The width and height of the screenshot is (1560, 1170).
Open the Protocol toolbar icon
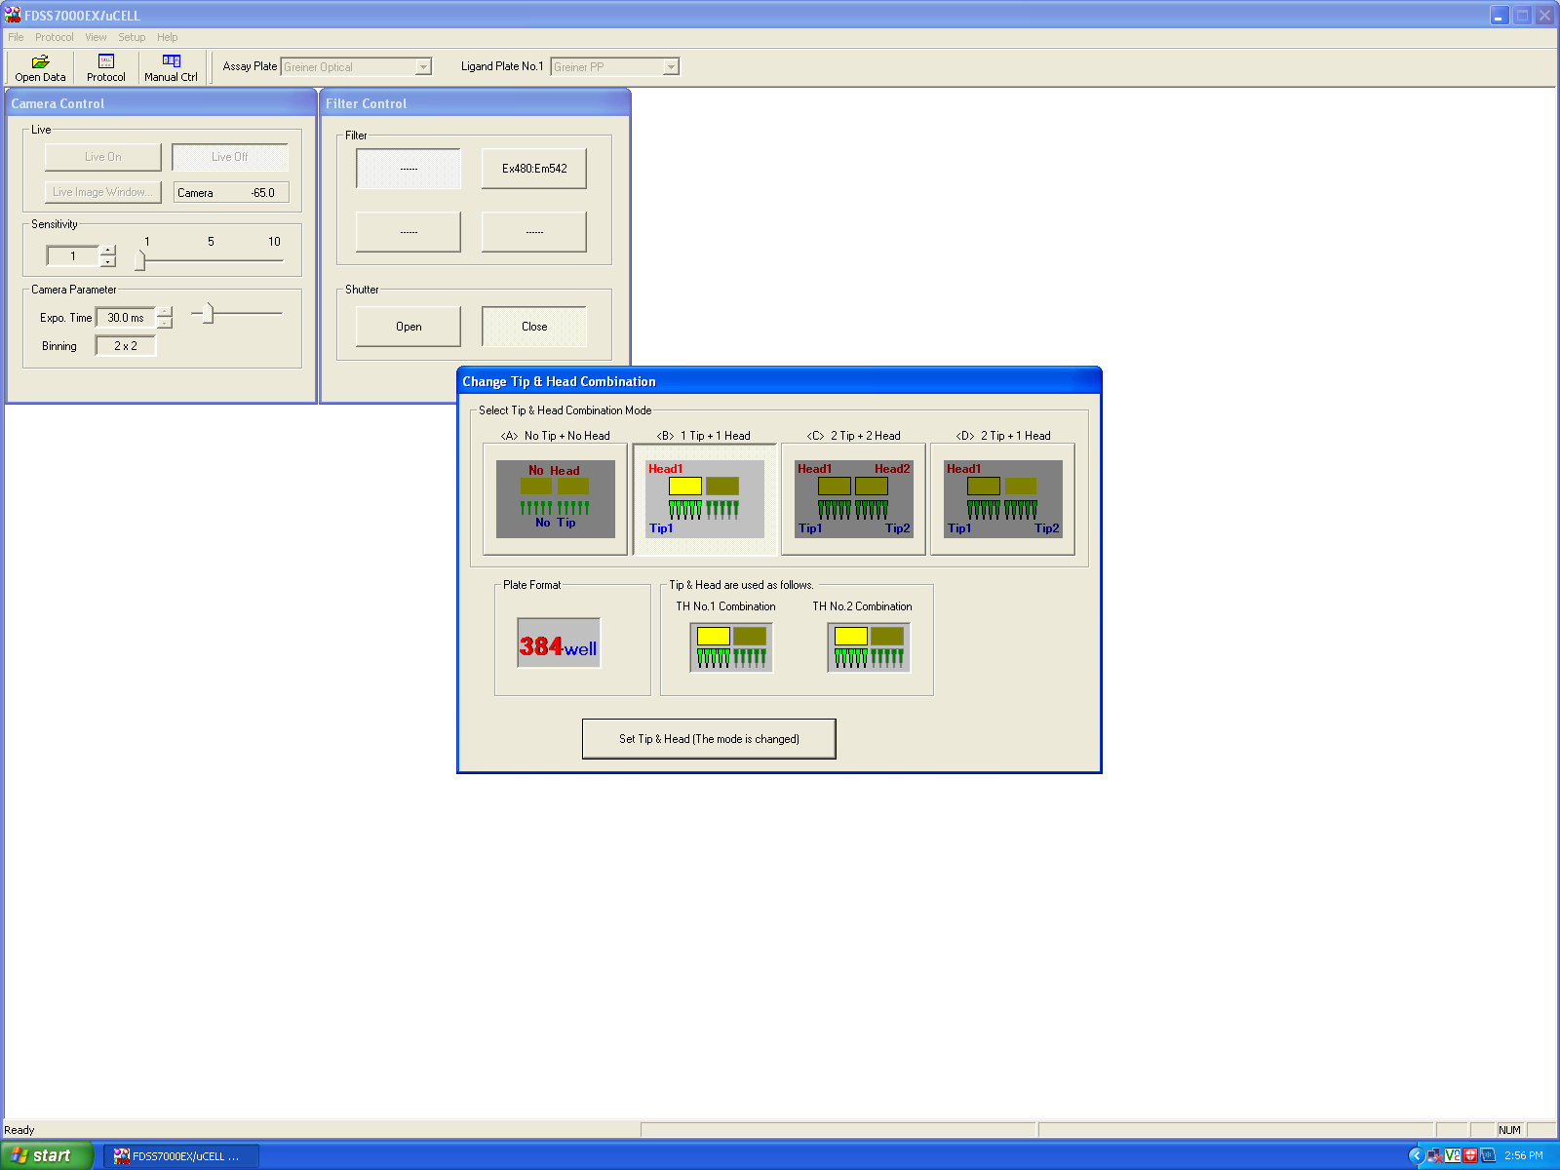point(105,67)
